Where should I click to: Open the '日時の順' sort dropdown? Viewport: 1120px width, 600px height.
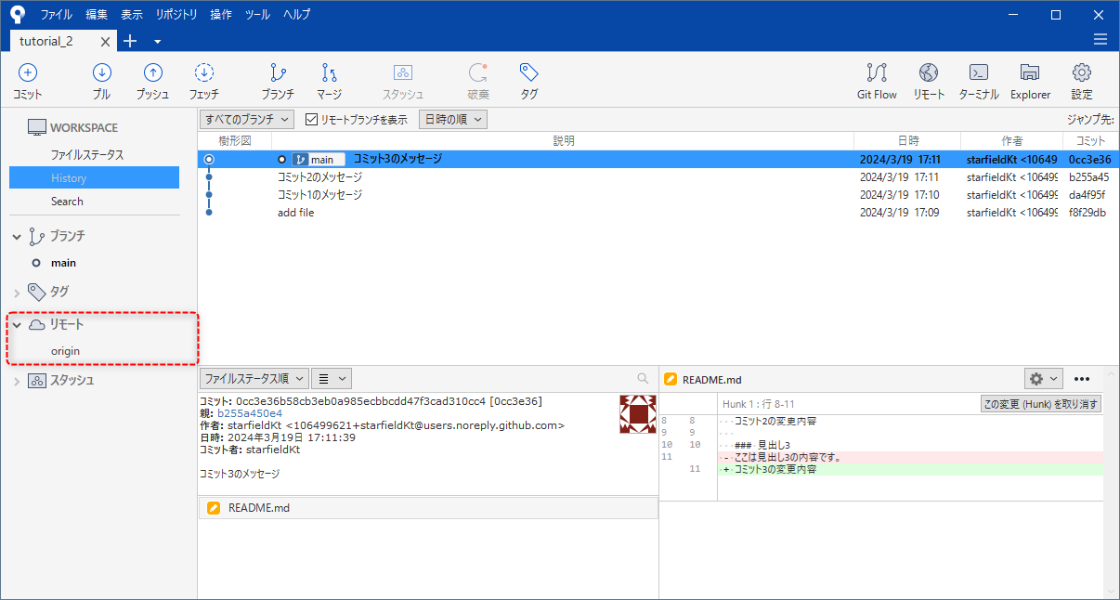point(453,120)
